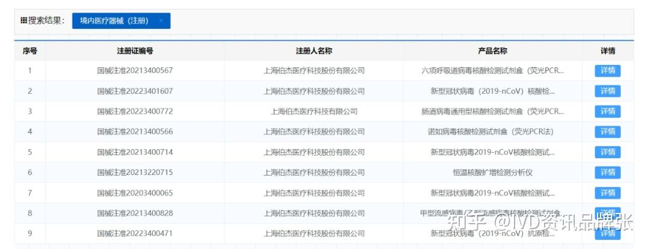Click product 恒温核酸扩增检测分析仪
Image resolution: width=650 pixels, height=249 pixels.
tap(492, 173)
